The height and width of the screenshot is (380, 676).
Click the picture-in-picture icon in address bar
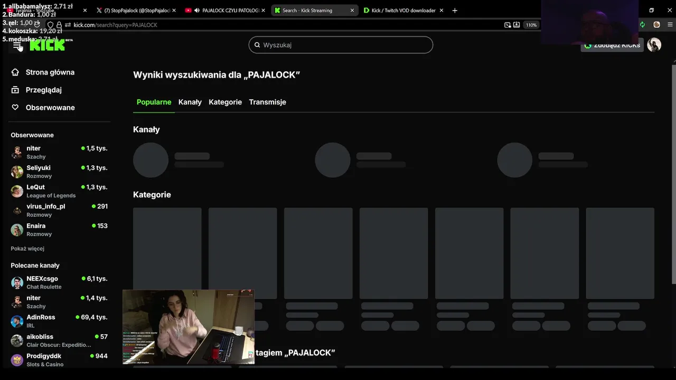[x=508, y=25]
